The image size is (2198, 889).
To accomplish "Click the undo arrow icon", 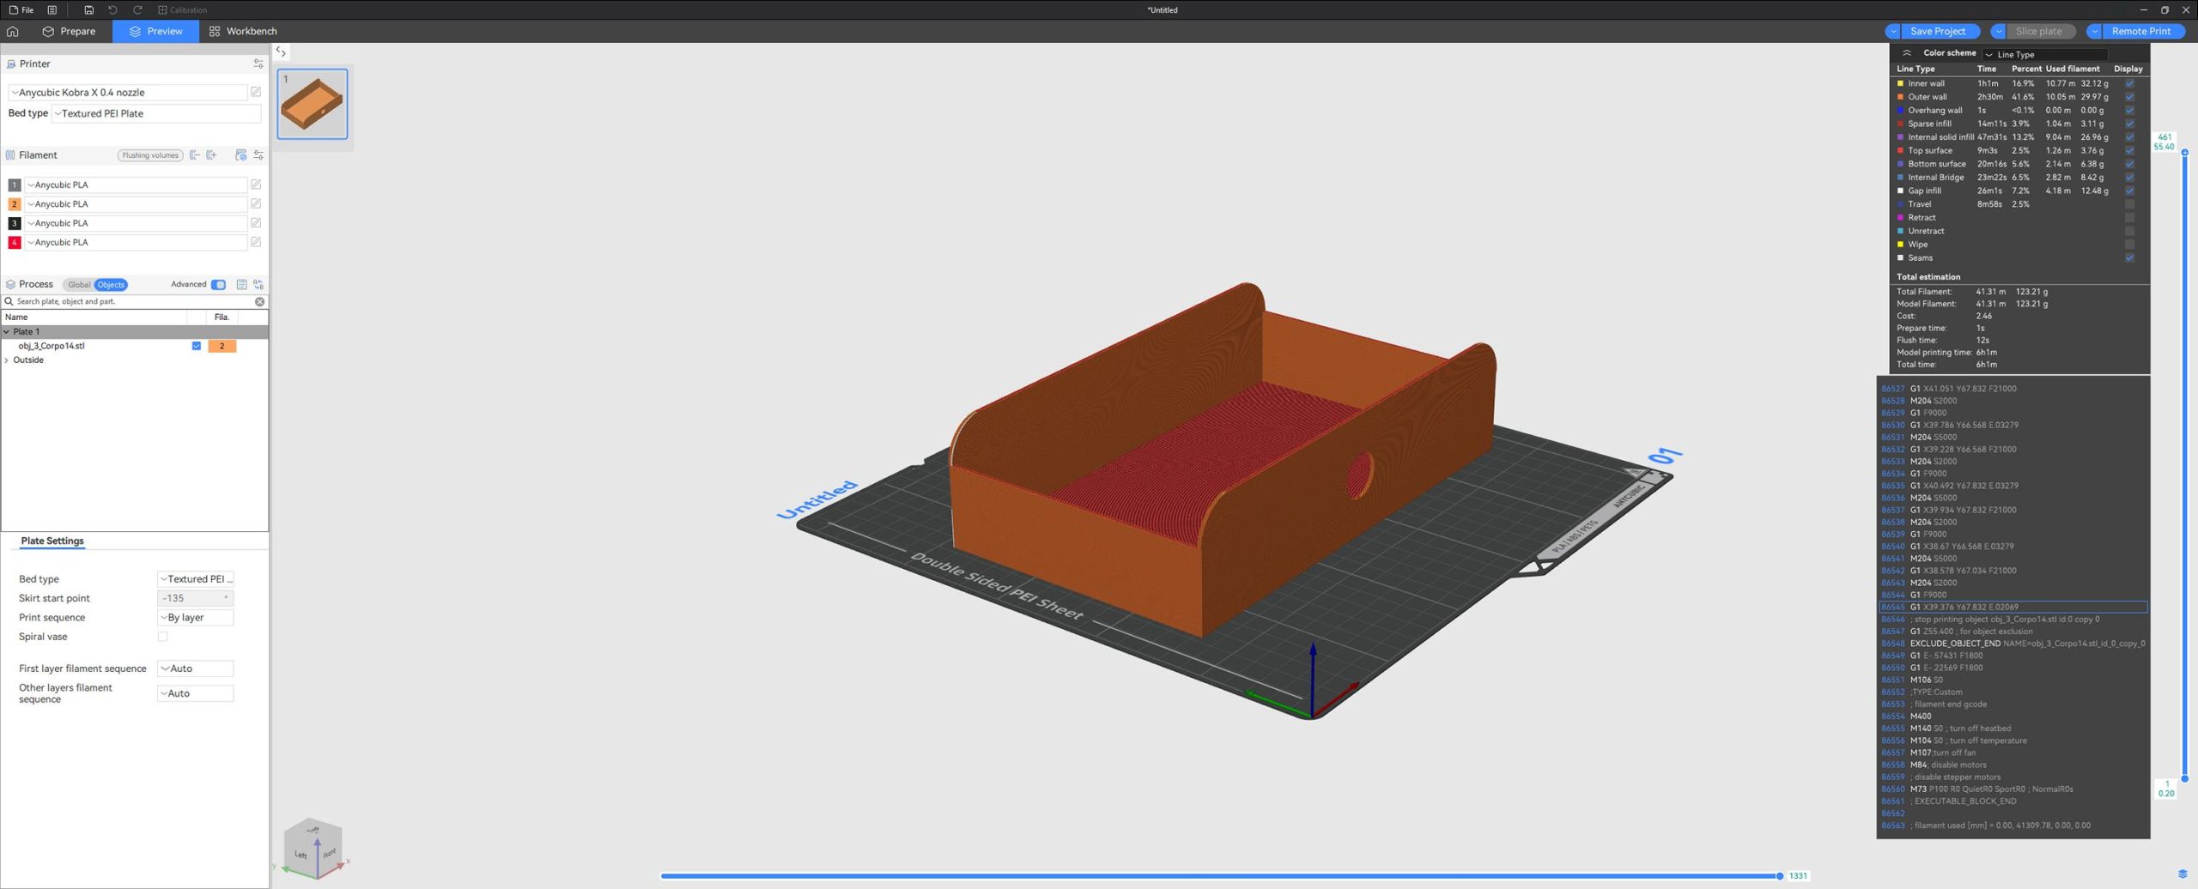I will [x=112, y=9].
